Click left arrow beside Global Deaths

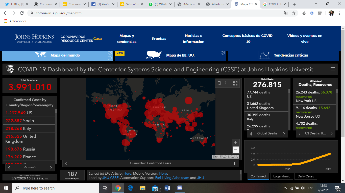click(x=251, y=134)
